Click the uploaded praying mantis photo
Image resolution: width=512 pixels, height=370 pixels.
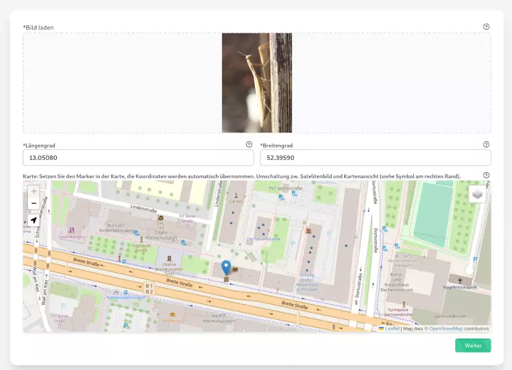coord(257,83)
